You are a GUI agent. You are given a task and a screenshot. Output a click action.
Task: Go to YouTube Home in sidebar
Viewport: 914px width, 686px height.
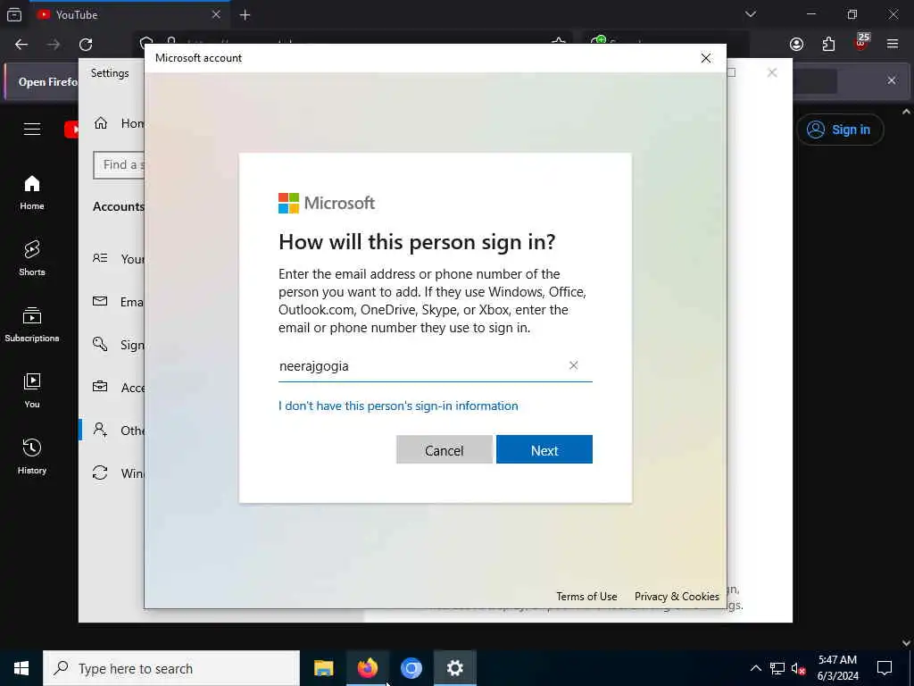click(x=32, y=193)
